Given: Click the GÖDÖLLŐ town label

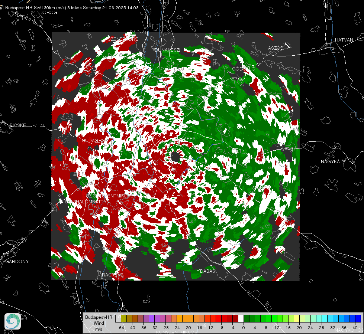Looking at the screenshot, I should (x=244, y=69).
